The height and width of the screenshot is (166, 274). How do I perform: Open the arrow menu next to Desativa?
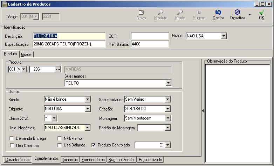[249, 15]
